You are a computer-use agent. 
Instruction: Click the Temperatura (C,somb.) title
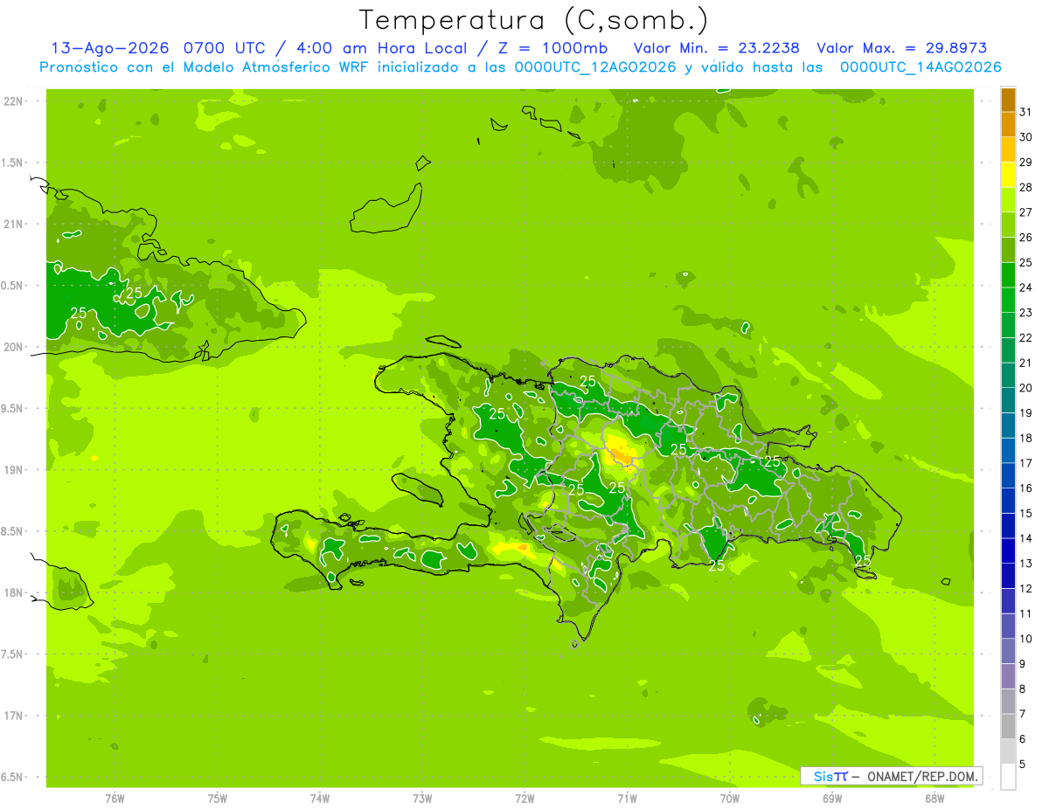click(x=534, y=21)
